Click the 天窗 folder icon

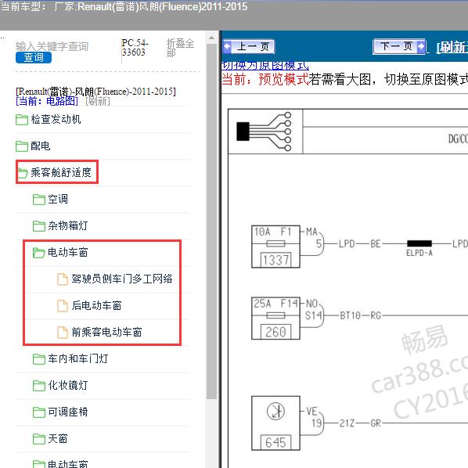click(39, 439)
